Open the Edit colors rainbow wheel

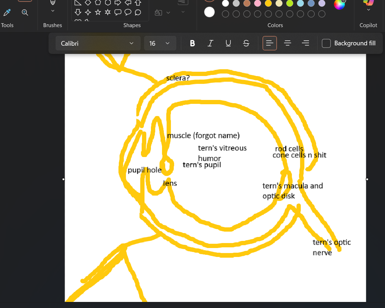pyautogui.click(x=340, y=4)
